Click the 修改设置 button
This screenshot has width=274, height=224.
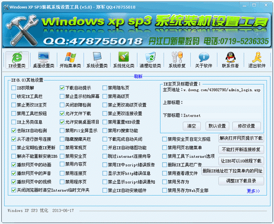click(247, 126)
